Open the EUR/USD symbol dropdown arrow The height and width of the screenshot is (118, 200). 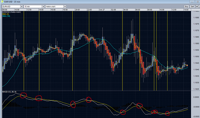coord(21,6)
